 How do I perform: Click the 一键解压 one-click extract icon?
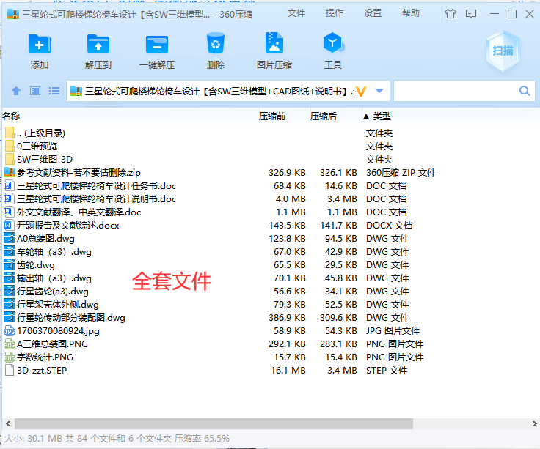(157, 44)
